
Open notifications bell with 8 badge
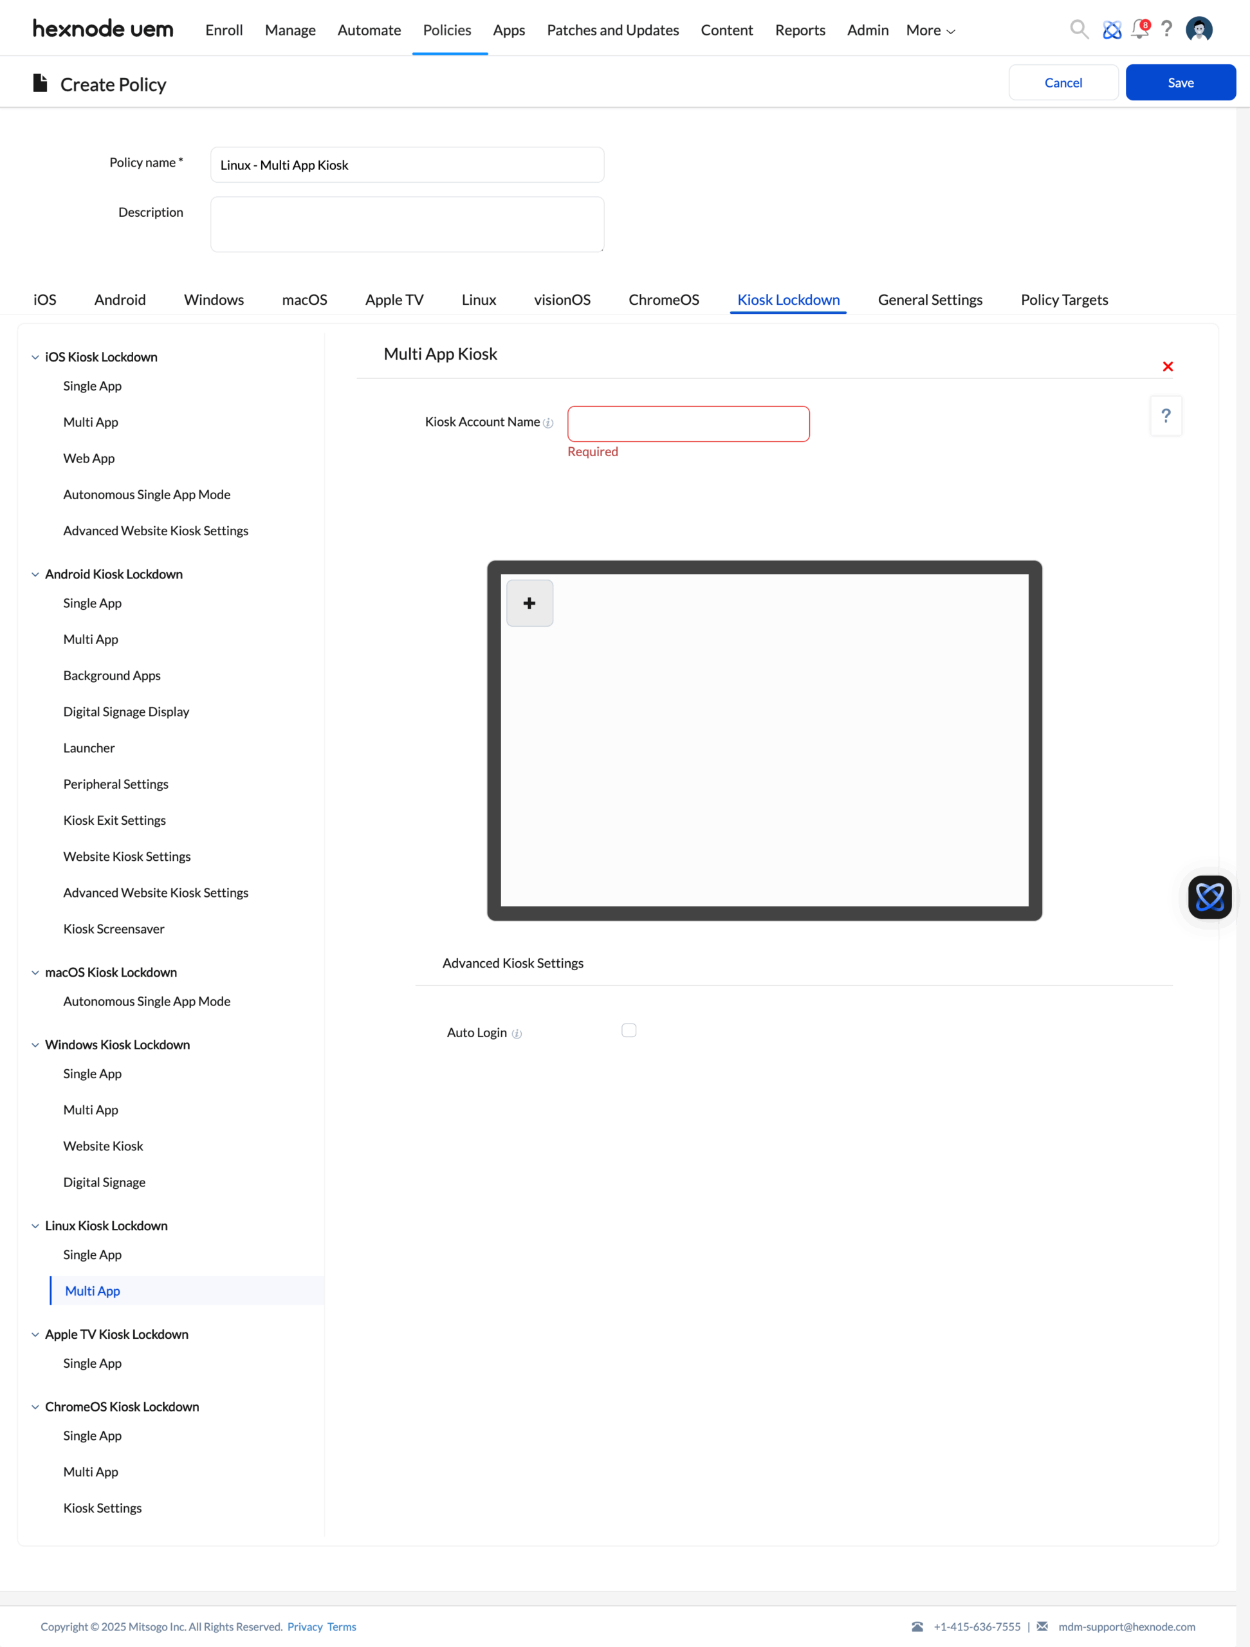click(x=1140, y=30)
